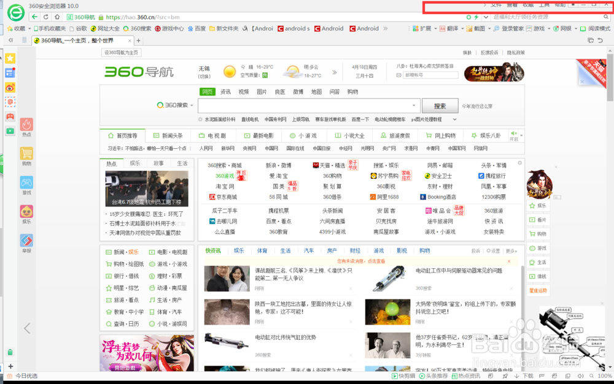Enable 阅读模式 reading mode
The height and width of the screenshot is (384, 614).
tap(595, 29)
